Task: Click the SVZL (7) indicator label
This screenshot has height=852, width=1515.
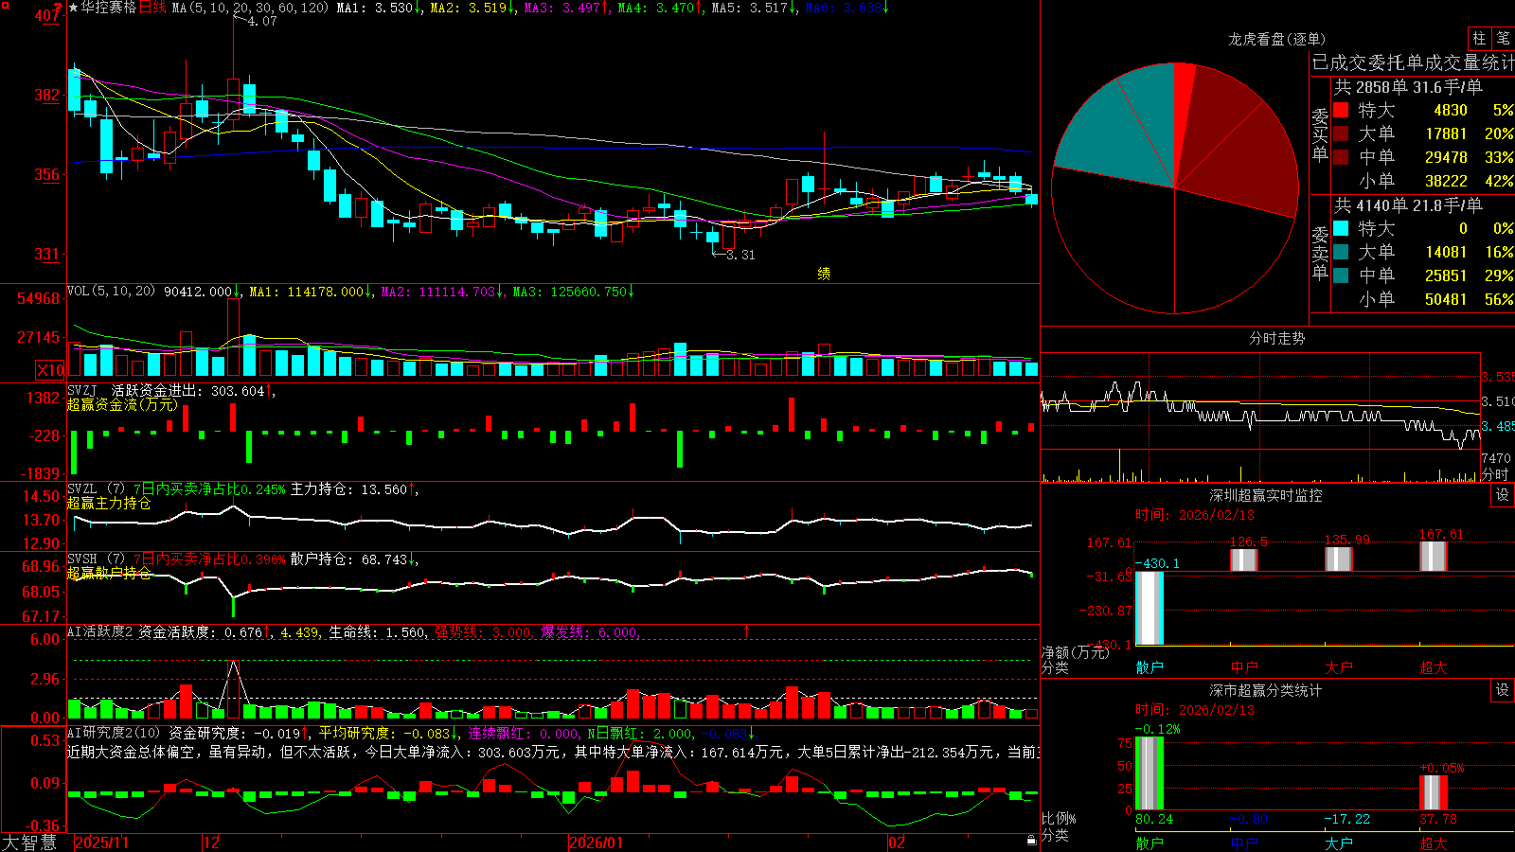Action: (x=96, y=489)
